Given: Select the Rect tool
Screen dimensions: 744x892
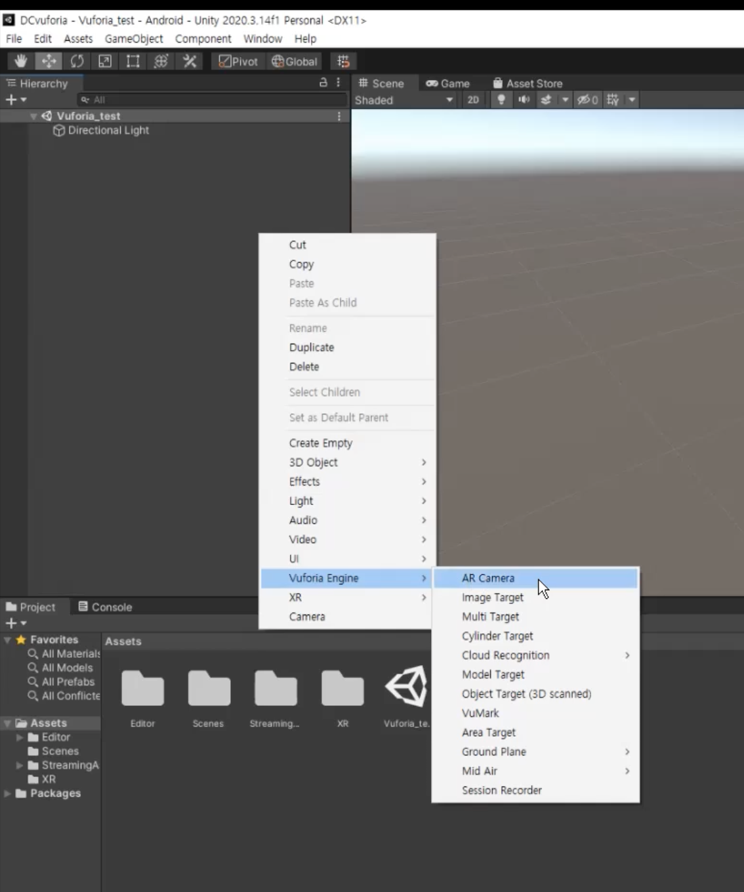Looking at the screenshot, I should pyautogui.click(x=133, y=61).
